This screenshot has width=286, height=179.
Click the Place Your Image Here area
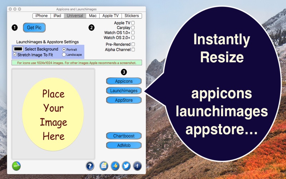[x=53, y=114]
